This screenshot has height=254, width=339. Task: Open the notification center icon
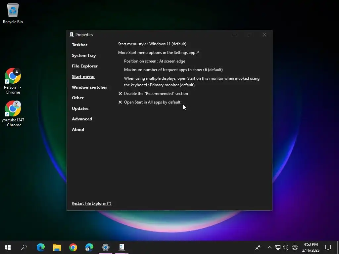[328, 247]
